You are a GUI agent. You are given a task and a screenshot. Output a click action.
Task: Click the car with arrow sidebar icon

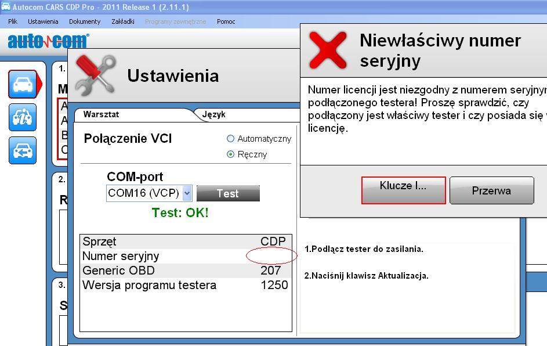pyautogui.click(x=23, y=150)
